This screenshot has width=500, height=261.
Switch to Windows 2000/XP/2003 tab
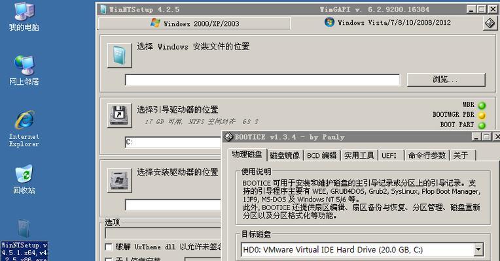[x=194, y=23]
